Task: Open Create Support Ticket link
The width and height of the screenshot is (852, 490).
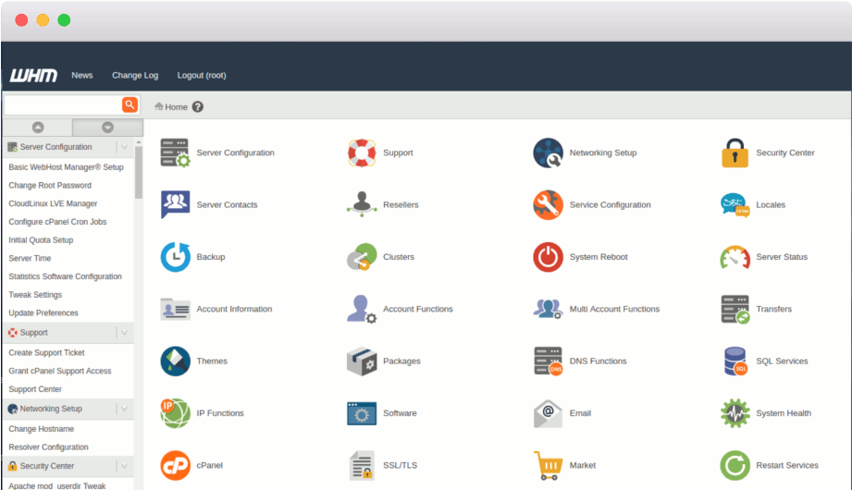Action: pos(47,352)
